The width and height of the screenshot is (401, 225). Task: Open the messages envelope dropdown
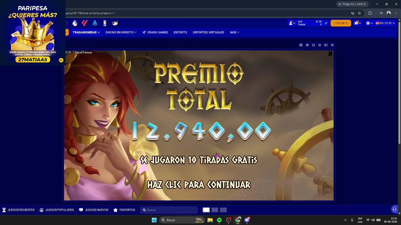pyautogui.click(x=357, y=23)
